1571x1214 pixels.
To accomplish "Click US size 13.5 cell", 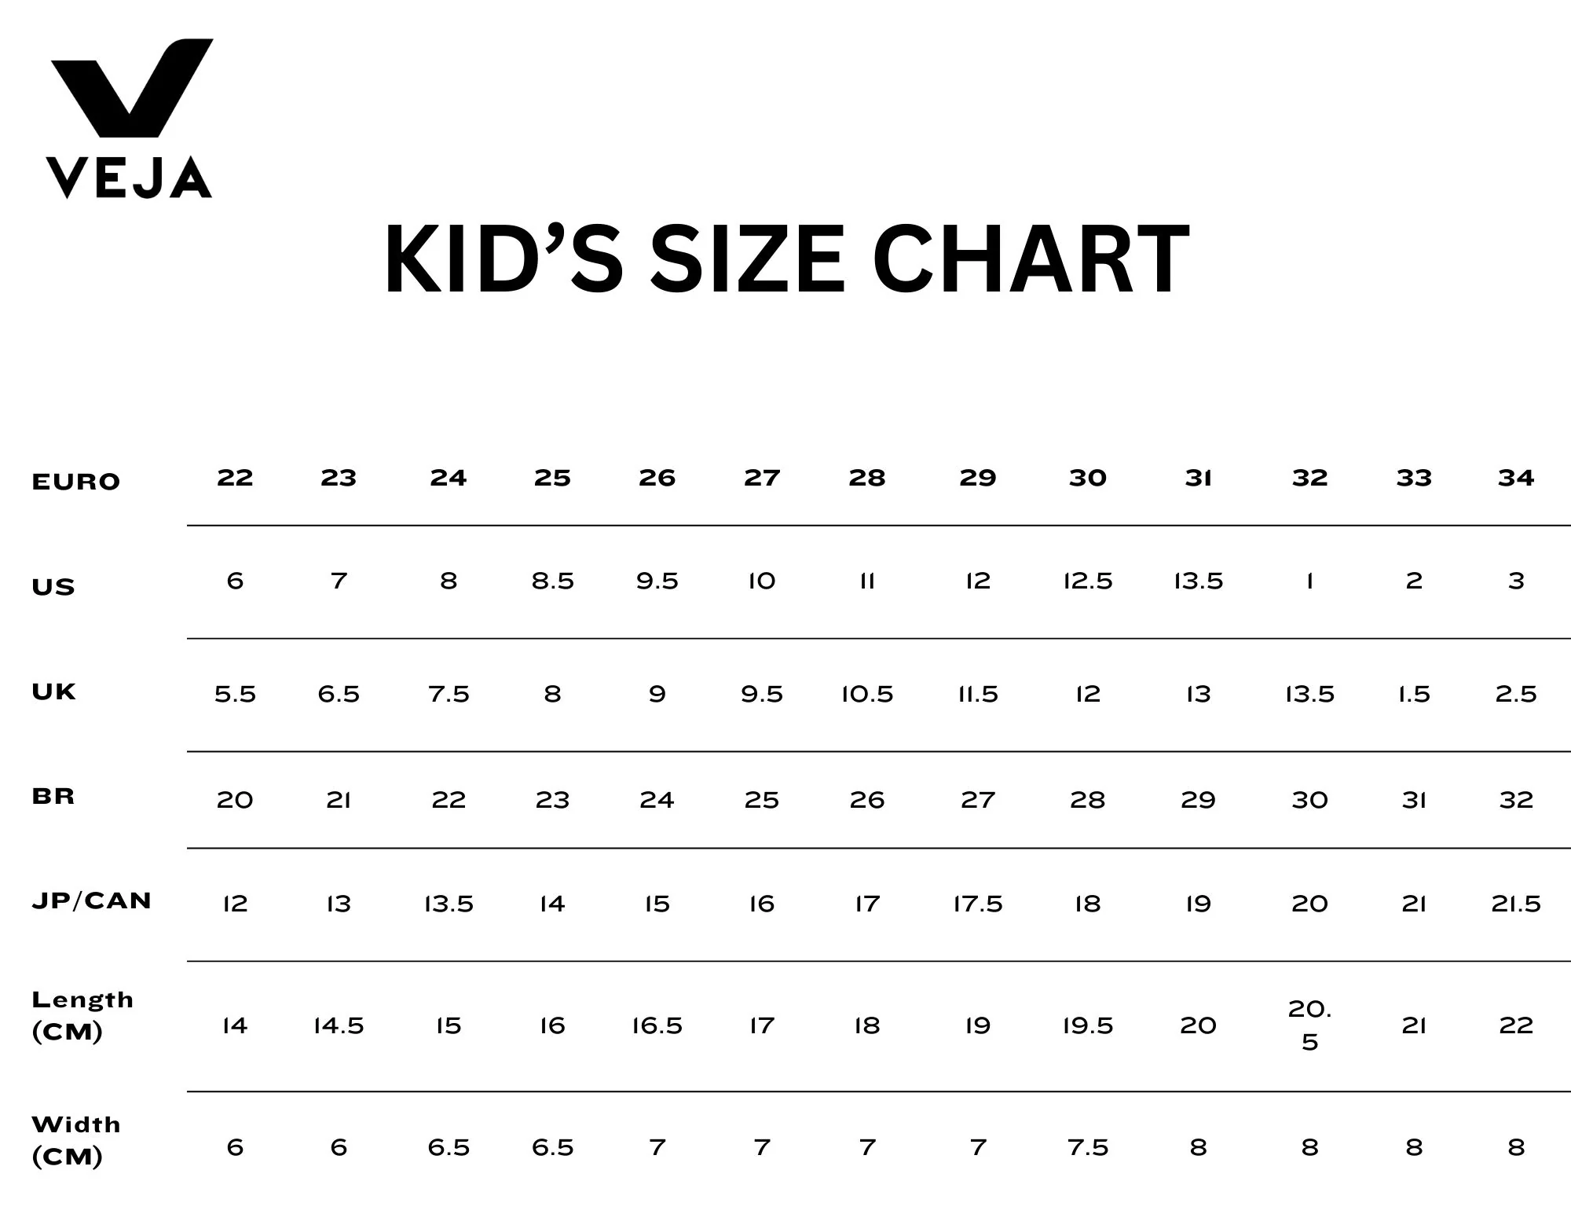I will [1198, 581].
